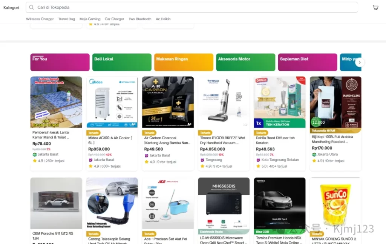
Task: Click the Ace - Proclean Set Alat Pel title
Action: point(166,241)
